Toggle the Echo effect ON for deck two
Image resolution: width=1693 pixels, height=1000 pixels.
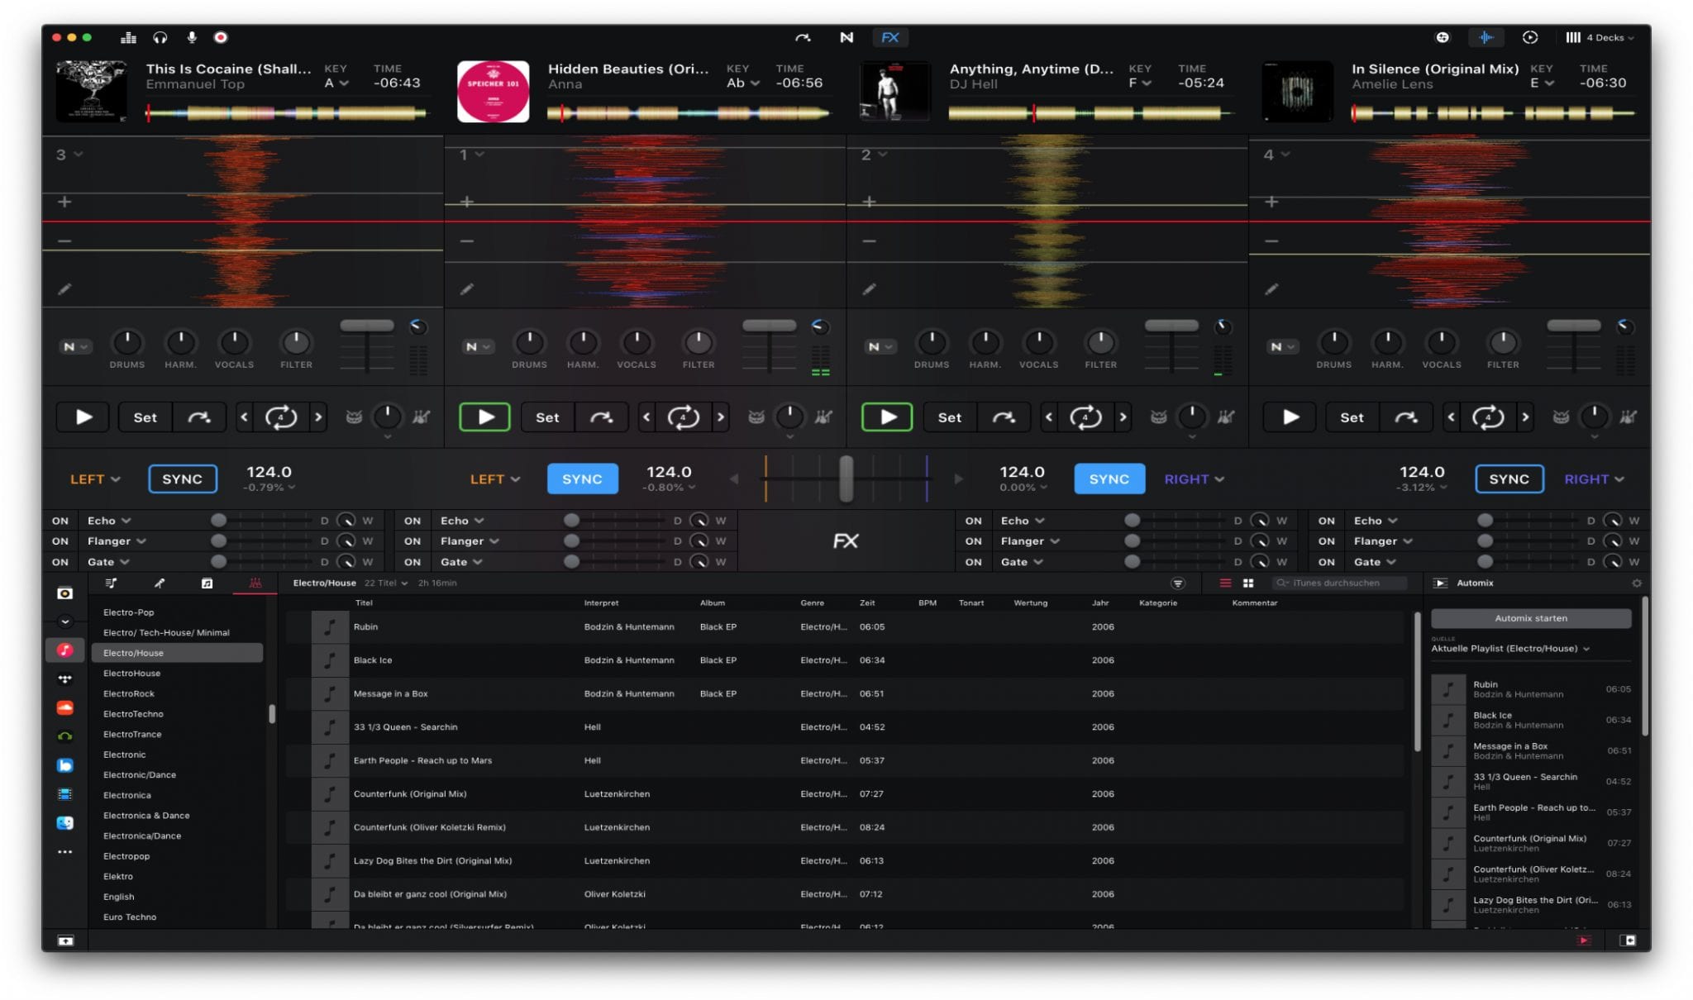tap(413, 520)
